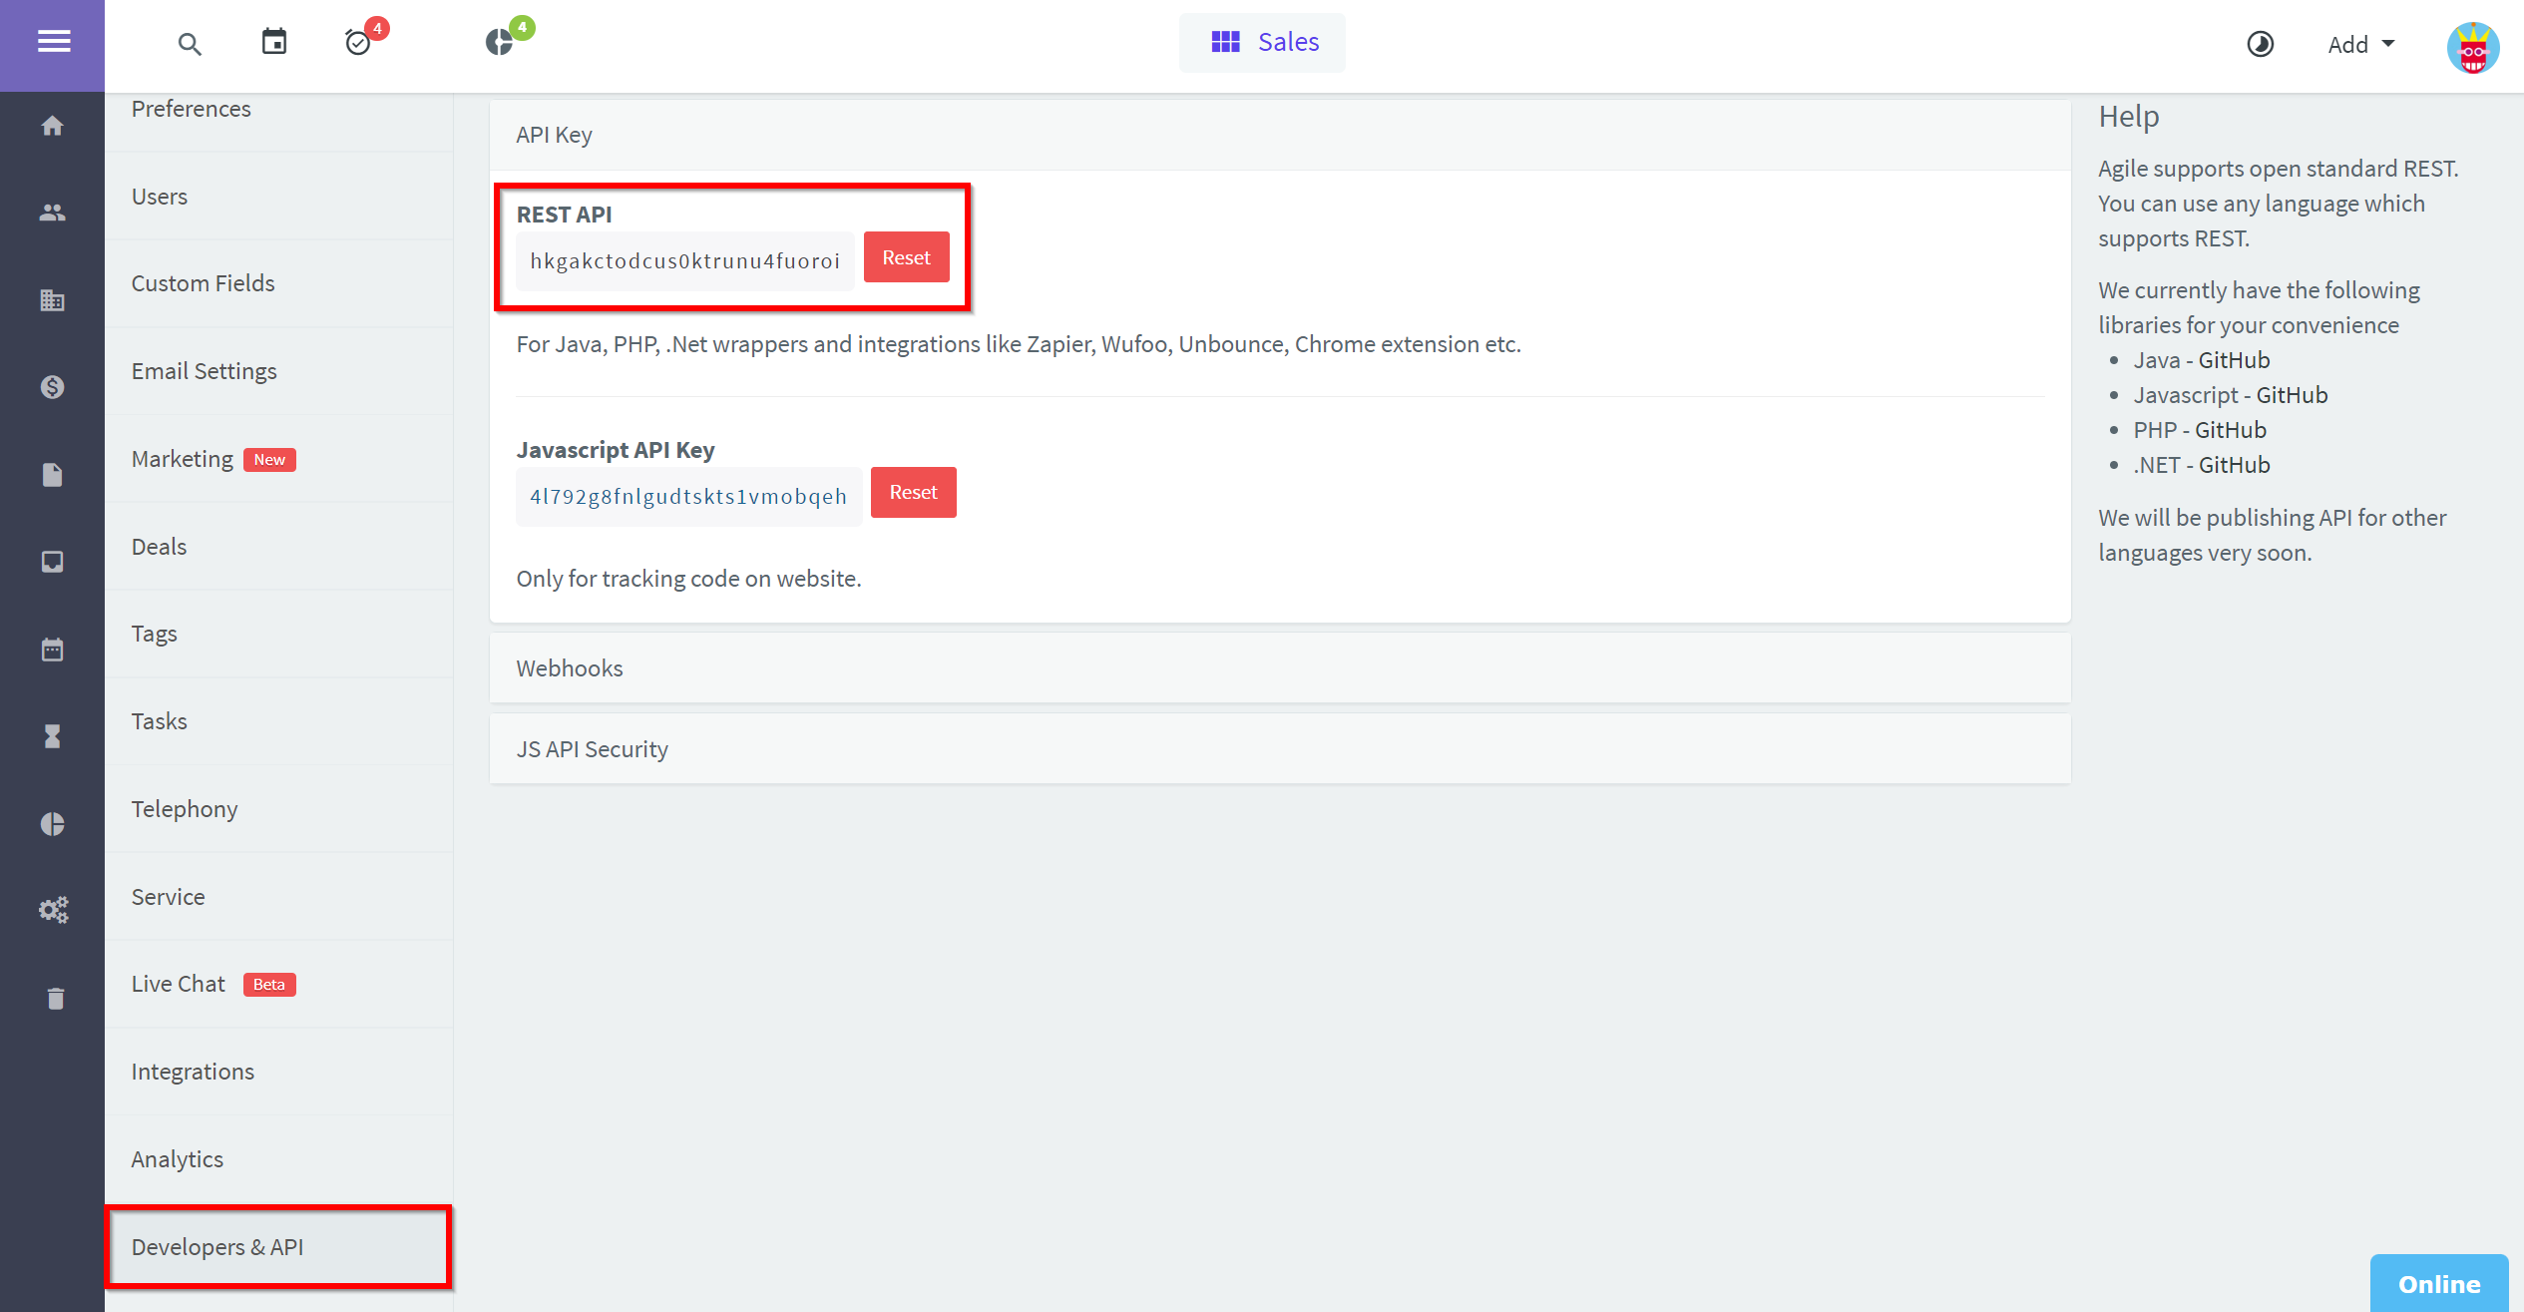This screenshot has width=2524, height=1312.
Task: Reset the REST API key
Action: coord(906,257)
